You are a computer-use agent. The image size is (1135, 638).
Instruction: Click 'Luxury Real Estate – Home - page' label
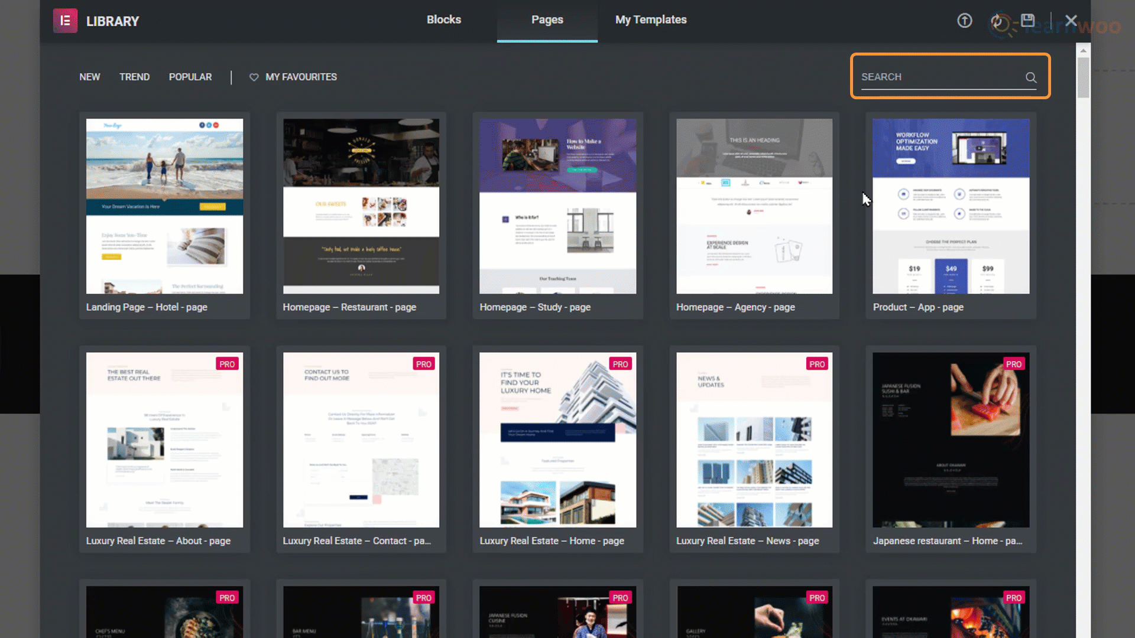(552, 541)
